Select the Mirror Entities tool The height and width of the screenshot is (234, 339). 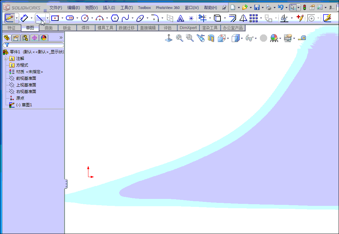point(243,18)
